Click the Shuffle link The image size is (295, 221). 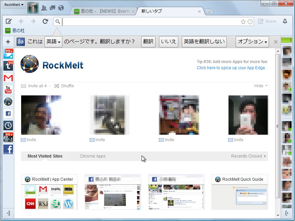pyautogui.click(x=64, y=86)
